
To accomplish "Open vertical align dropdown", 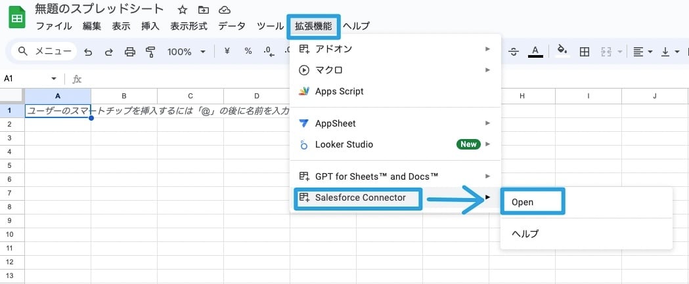I will click(x=670, y=52).
